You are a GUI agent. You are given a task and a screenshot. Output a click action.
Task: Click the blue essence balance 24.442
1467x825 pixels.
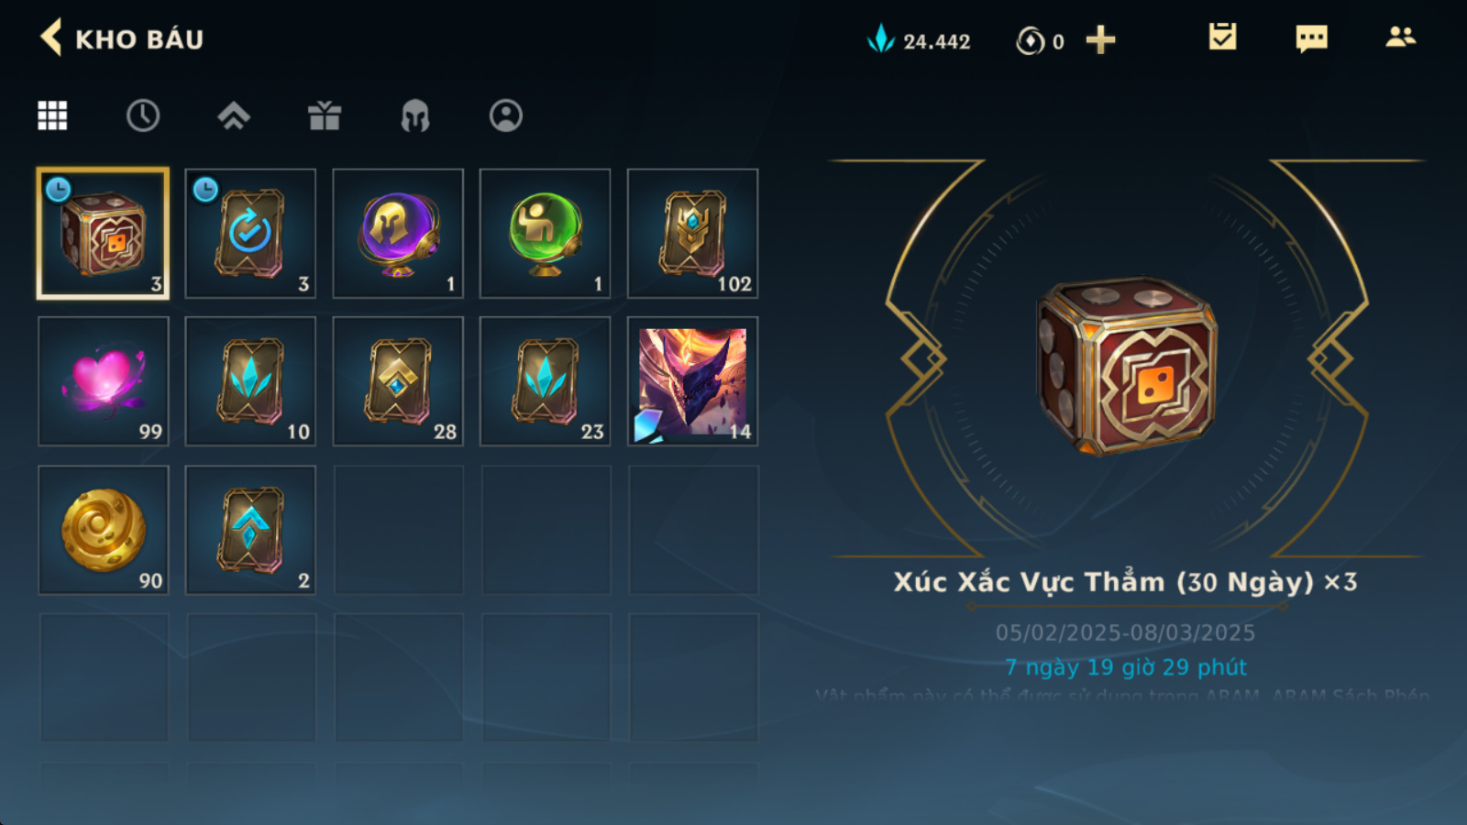pyautogui.click(x=919, y=40)
